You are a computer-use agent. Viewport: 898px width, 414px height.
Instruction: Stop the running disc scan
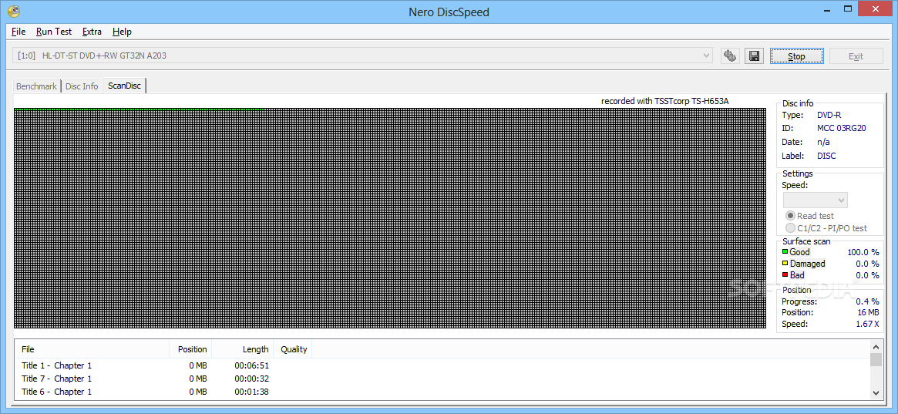(796, 56)
